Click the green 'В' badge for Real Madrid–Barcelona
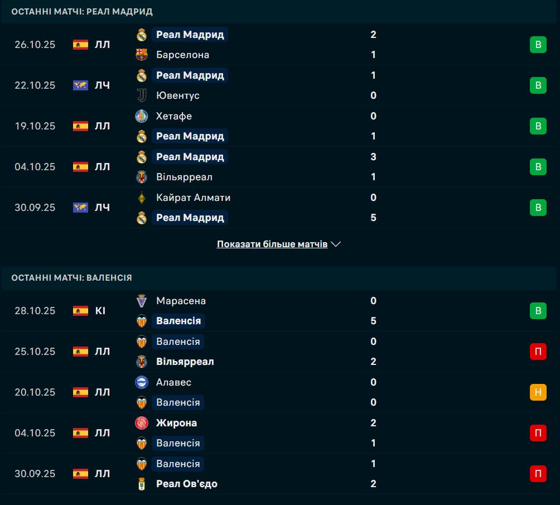Image resolution: width=560 pixels, height=505 pixels. [538, 45]
